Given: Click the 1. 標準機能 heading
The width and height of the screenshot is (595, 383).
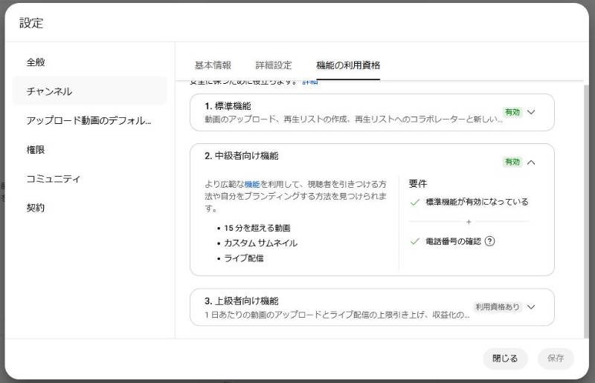Looking at the screenshot, I should (x=228, y=106).
